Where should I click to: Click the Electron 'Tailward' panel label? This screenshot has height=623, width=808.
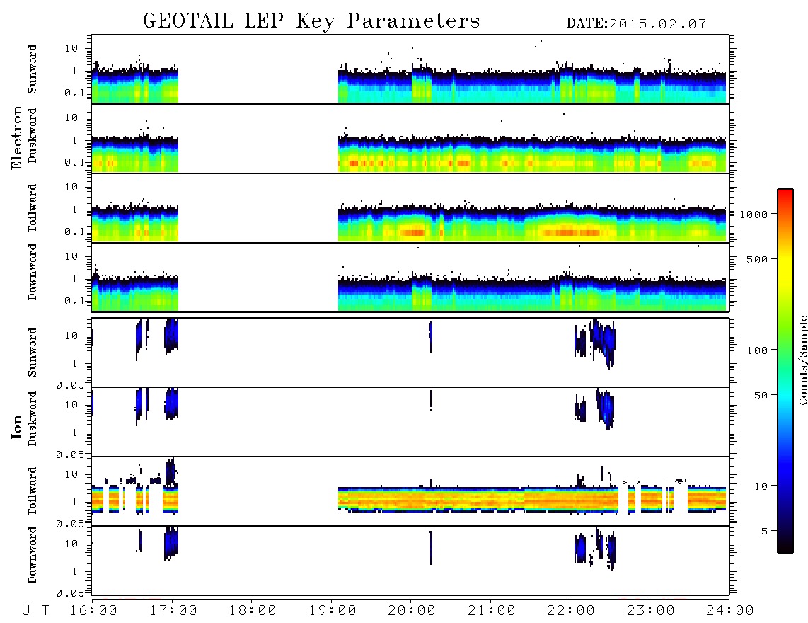33,208
